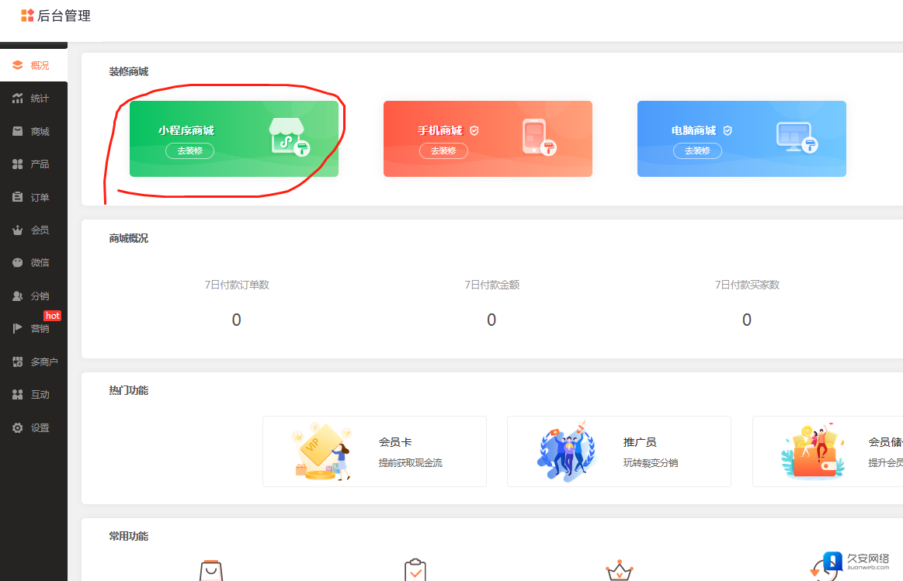The image size is (903, 581).
Task: Open the 订单 orders sidebar item
Action: tap(33, 197)
